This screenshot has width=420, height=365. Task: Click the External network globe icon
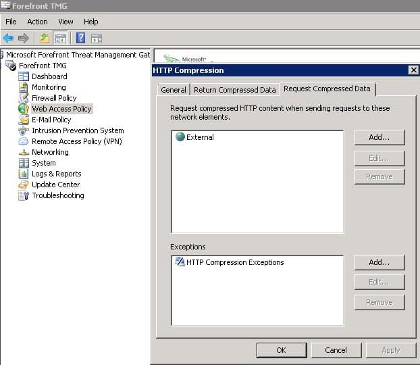[x=180, y=137]
